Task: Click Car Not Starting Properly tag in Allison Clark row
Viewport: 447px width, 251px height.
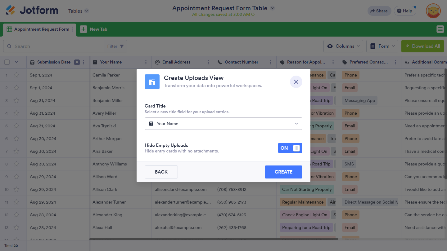Action: 307,189
